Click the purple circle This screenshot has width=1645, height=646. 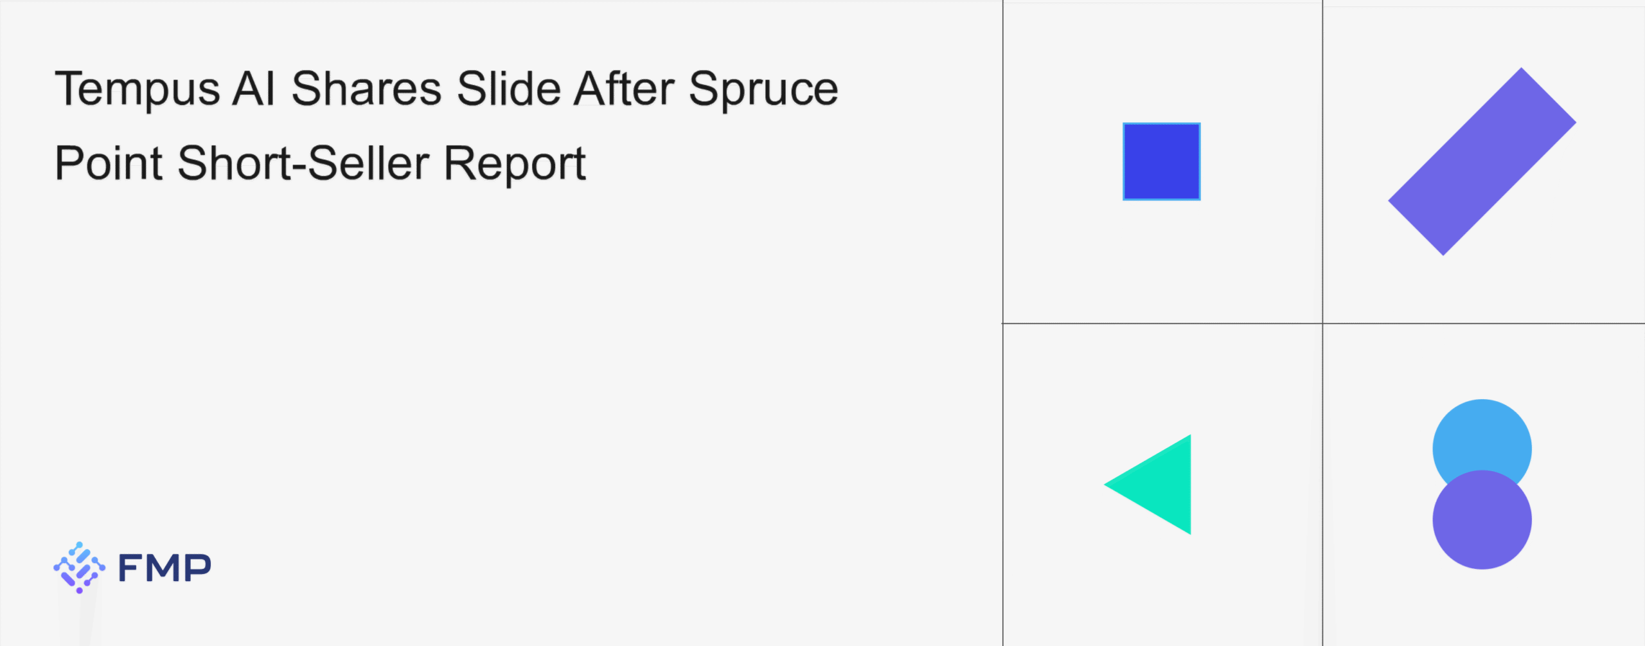click(1482, 519)
